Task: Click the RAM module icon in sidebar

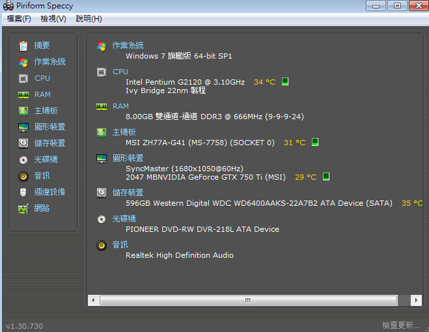Action: pos(23,94)
